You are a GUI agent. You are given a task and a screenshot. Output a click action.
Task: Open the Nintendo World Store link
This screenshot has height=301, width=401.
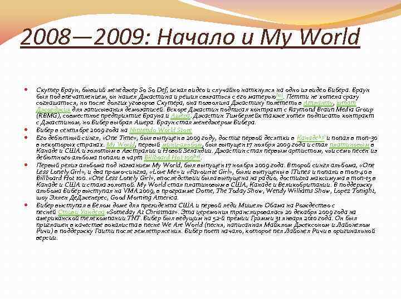(160, 130)
